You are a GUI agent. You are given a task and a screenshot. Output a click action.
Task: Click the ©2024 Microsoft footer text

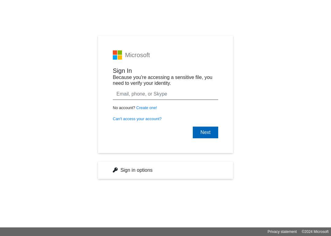pyautogui.click(x=315, y=232)
